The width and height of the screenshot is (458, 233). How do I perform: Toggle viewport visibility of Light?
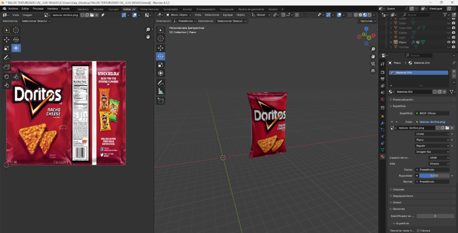coord(449,38)
